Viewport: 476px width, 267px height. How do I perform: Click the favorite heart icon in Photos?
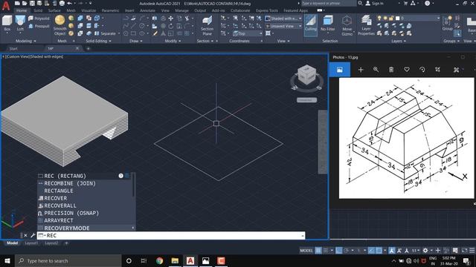click(407, 70)
